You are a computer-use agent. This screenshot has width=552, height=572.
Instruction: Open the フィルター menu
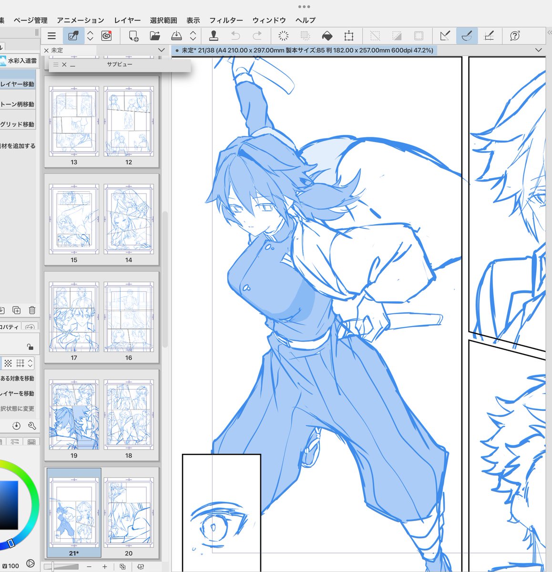point(226,20)
